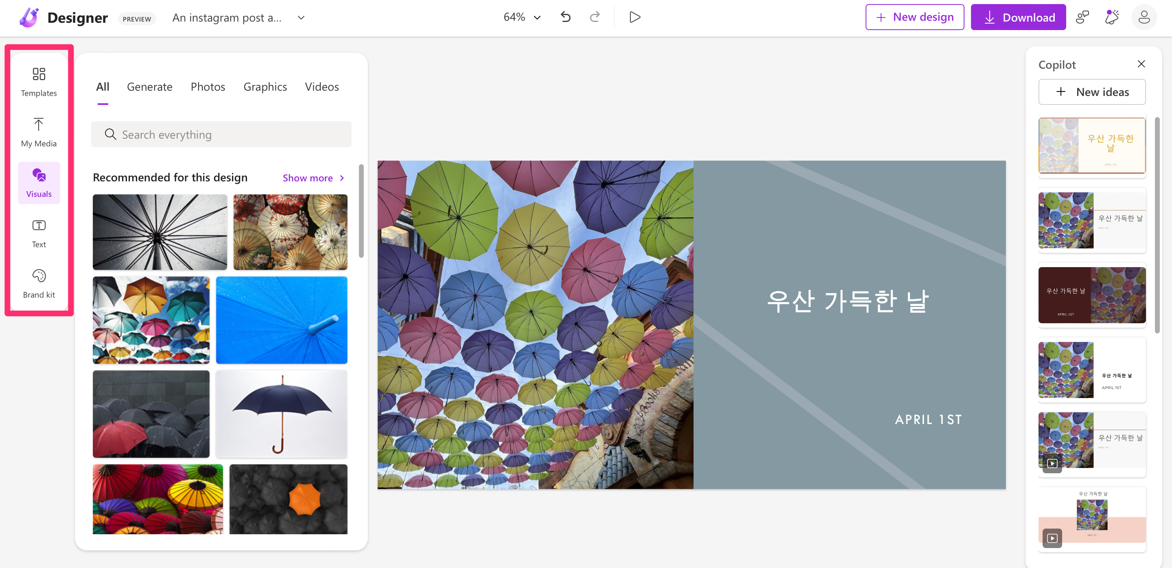
Task: Select the Text tool in sidebar
Action: tap(39, 233)
